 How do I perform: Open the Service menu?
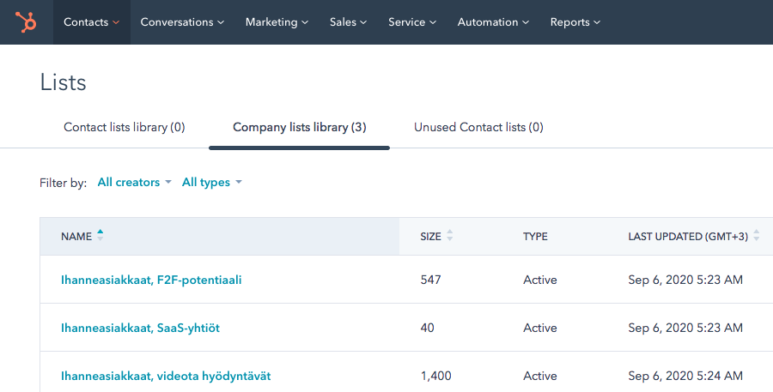(x=412, y=22)
